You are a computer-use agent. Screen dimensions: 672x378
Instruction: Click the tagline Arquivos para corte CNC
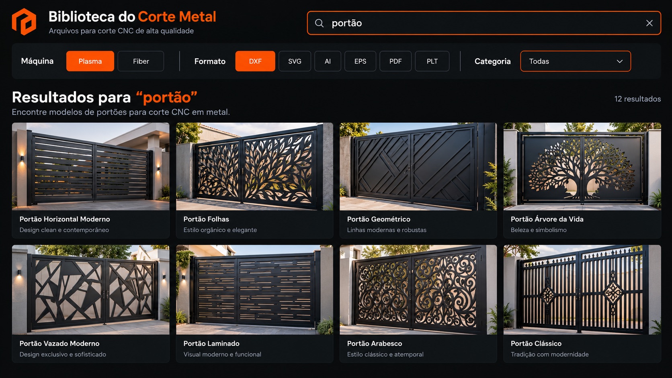pos(121,31)
